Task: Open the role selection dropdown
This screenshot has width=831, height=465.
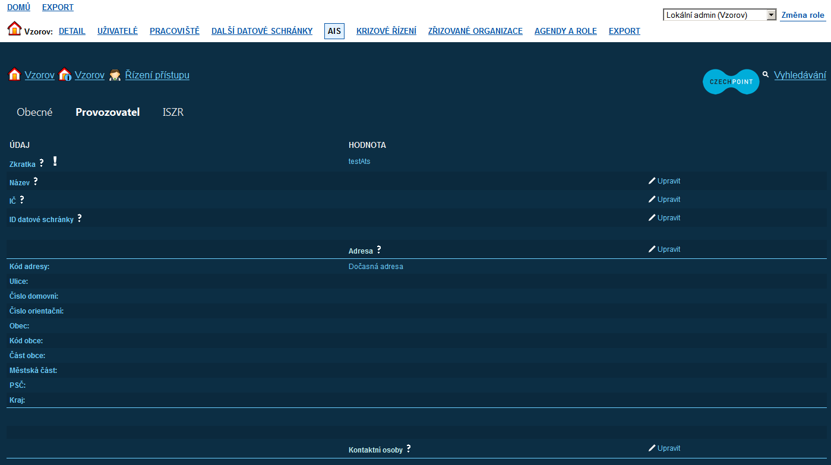Action: pyautogui.click(x=720, y=15)
